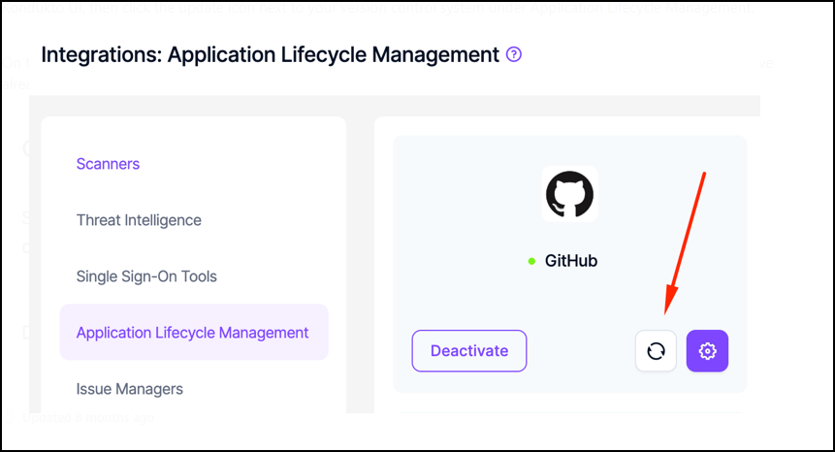This screenshot has height=452, width=835.
Task: Go to Single Sign-On Tools
Action: click(x=146, y=276)
